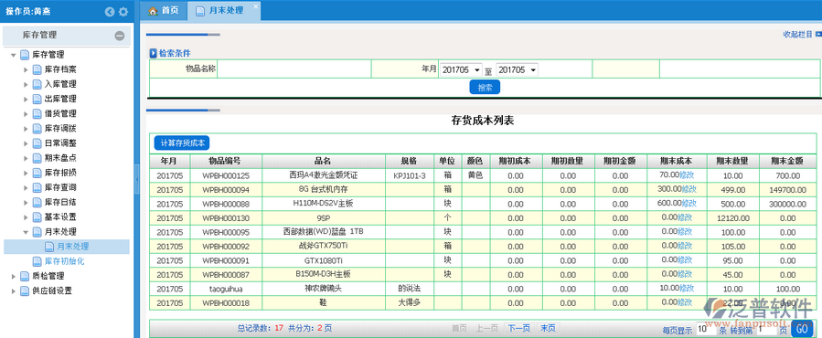Image resolution: width=822 pixels, height=338 pixels.
Task: Collapse the 月末处理 tree node
Action: click(26, 232)
